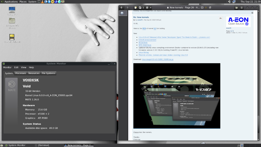Click the trash closed-tabs icon in browser toolbar
Viewport: 261px width, 147px height.
click(147, 7)
